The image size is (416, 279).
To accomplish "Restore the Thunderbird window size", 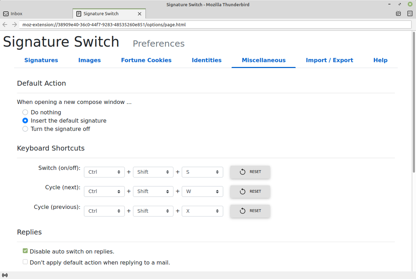I will (x=400, y=4).
